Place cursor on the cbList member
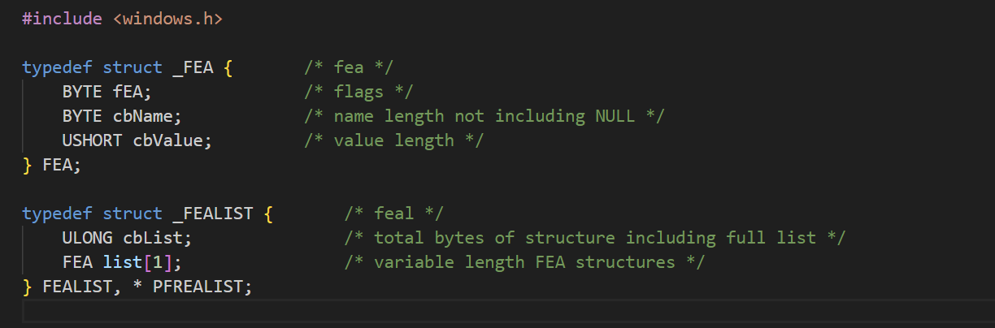The height and width of the screenshot is (328, 995). (x=153, y=238)
